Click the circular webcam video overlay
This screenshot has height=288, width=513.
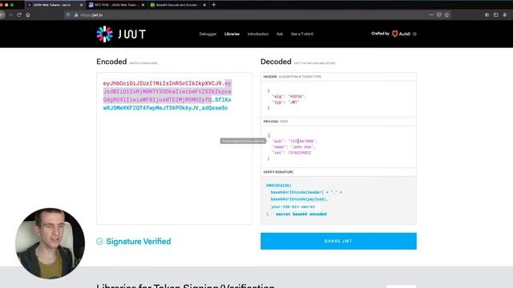click(50, 243)
